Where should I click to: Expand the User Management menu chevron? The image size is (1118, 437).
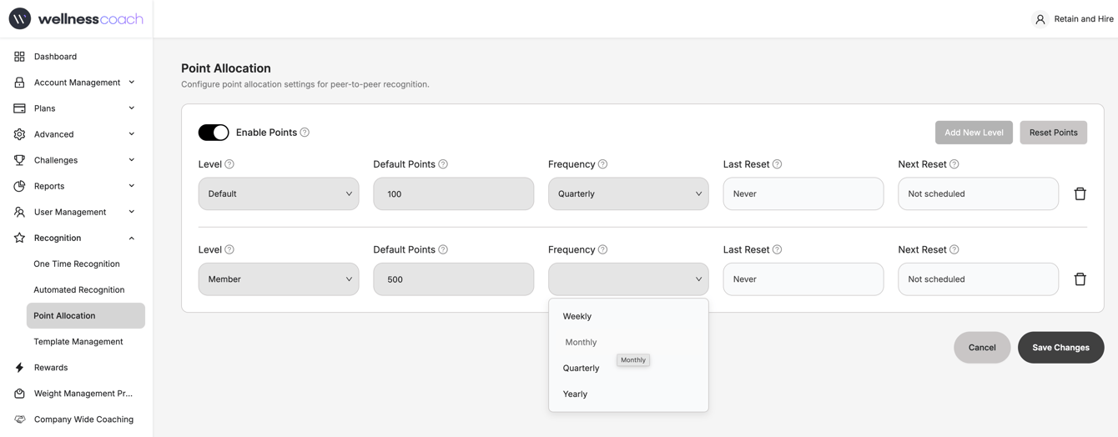tap(132, 212)
